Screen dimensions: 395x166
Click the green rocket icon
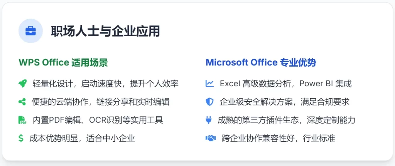pyautogui.click(x=22, y=84)
